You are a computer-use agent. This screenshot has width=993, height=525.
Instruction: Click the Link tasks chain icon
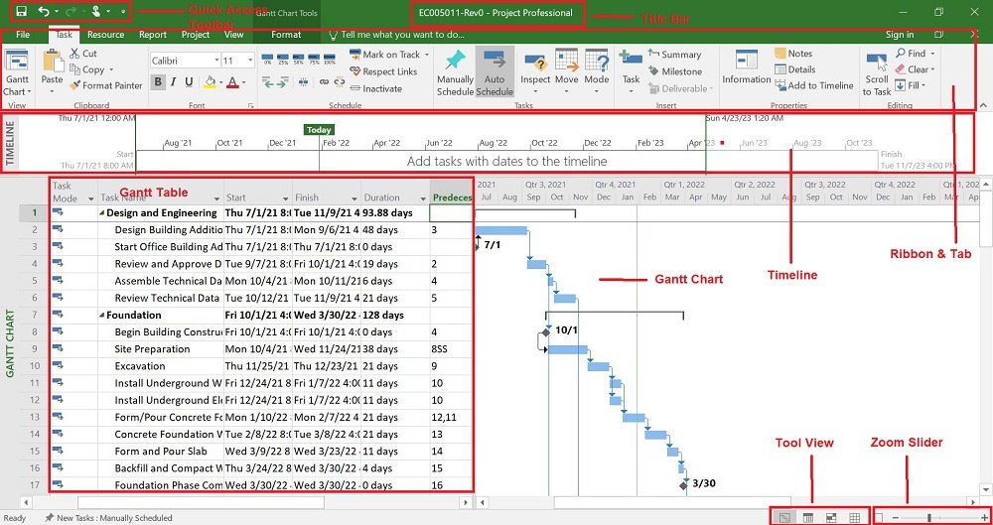coord(324,82)
